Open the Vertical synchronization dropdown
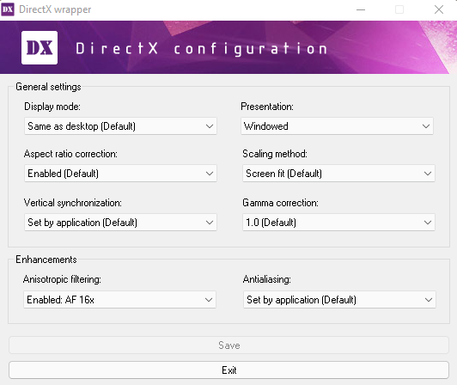 pos(120,223)
